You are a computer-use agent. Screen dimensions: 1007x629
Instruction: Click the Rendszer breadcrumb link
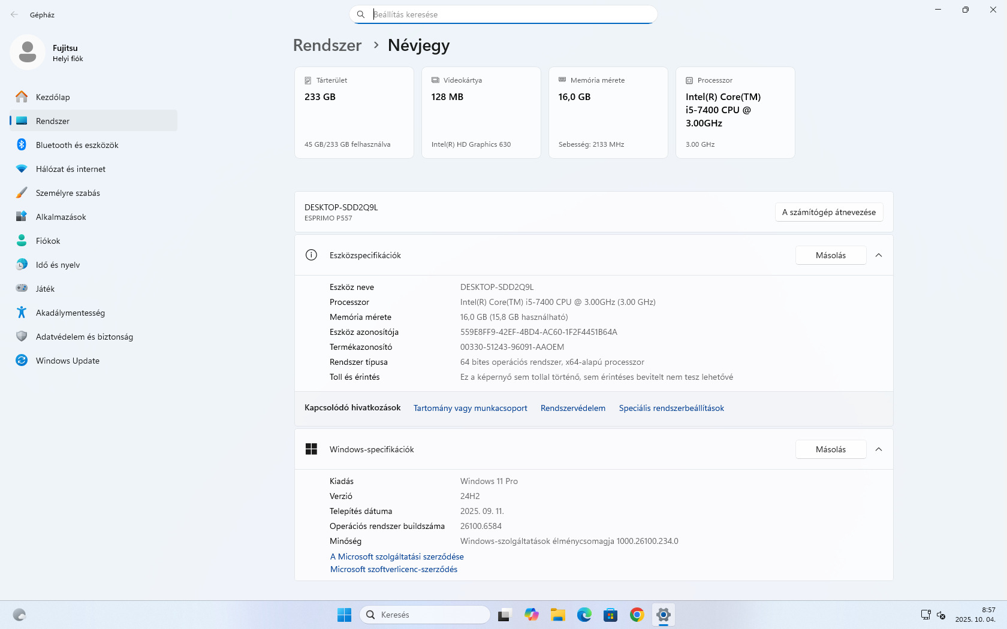coord(327,46)
